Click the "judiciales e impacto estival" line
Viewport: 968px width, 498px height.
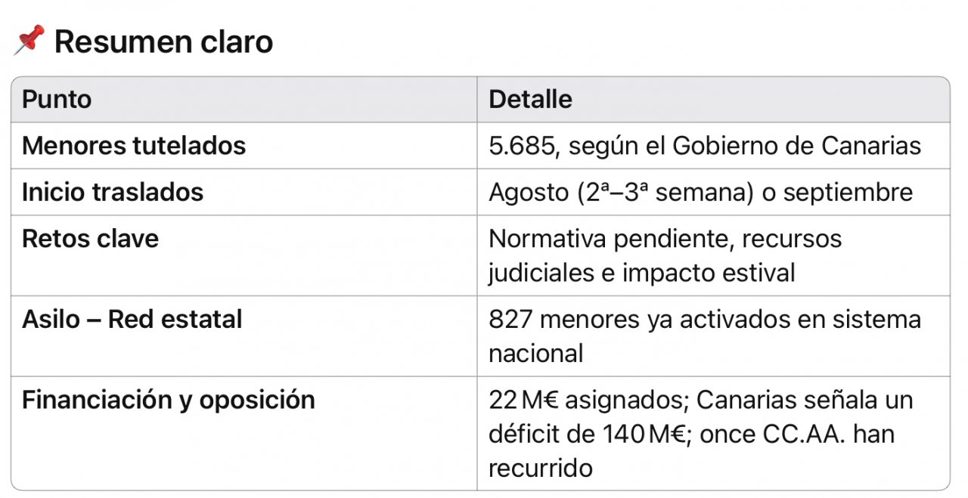pos(641,272)
